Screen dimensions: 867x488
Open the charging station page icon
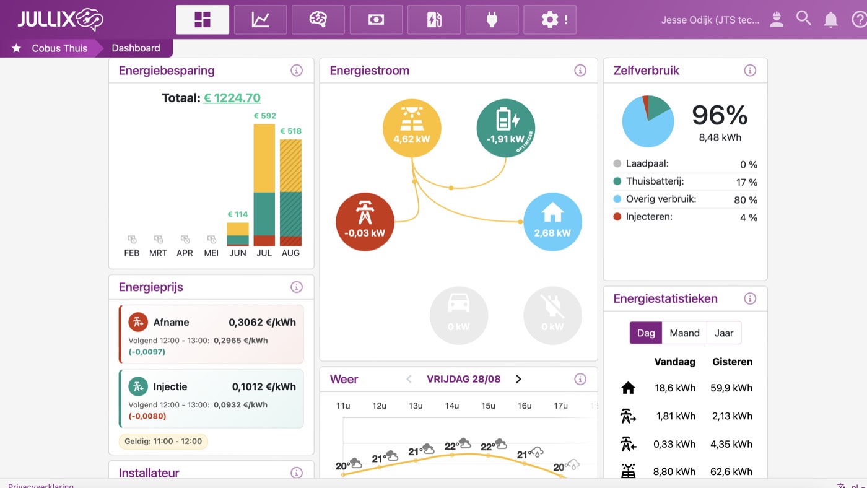(x=434, y=20)
